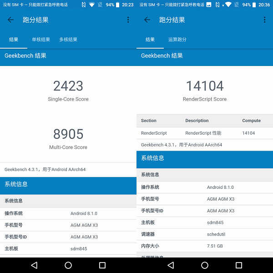Tap battery icon beside 20:36
273x273 pixels.
[254, 5]
